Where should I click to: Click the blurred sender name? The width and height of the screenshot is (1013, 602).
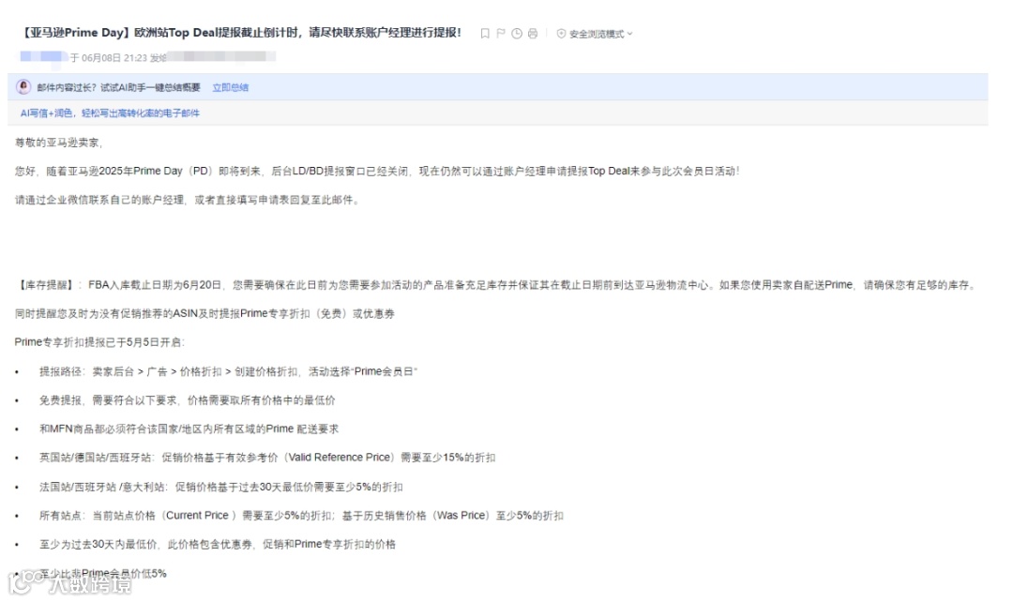(43, 57)
